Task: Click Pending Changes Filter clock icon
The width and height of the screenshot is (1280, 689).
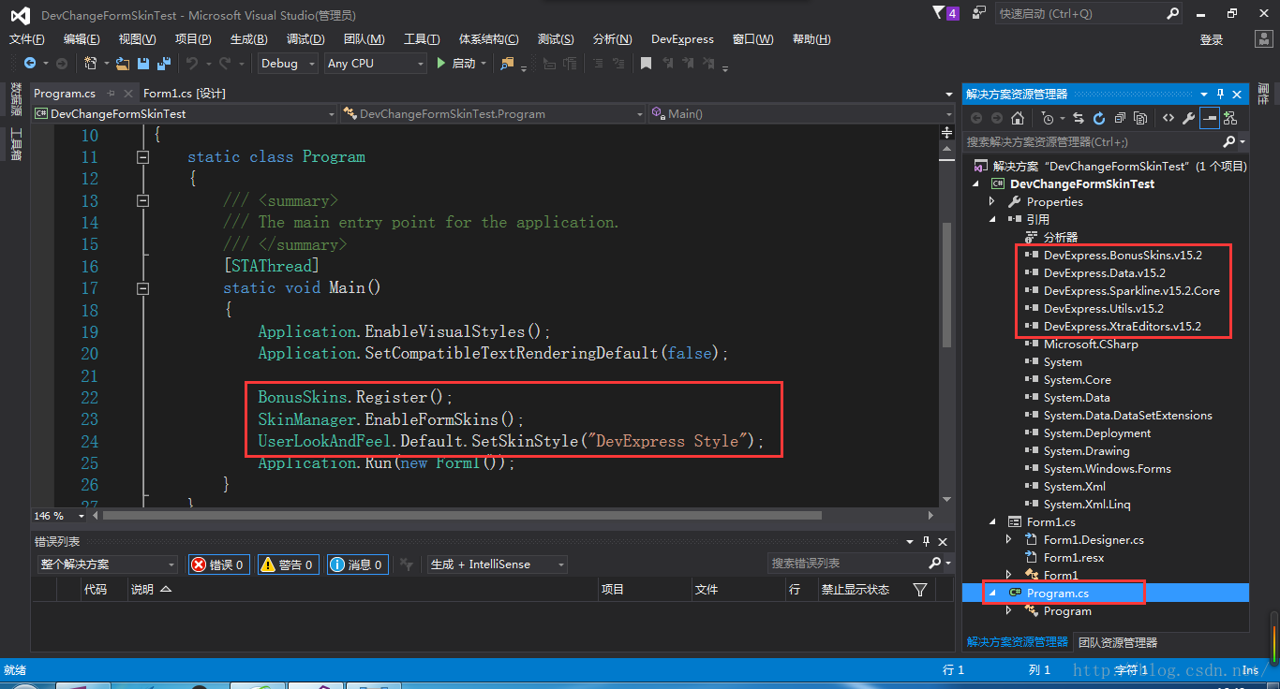Action: 1048,118
